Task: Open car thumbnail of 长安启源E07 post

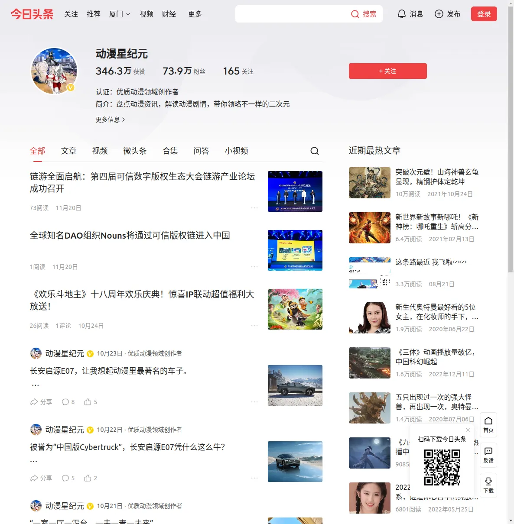Action: click(295, 385)
